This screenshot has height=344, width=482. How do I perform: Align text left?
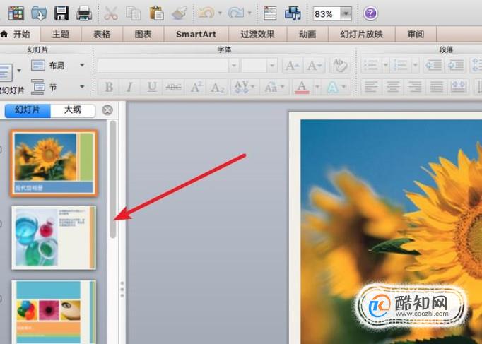click(x=371, y=87)
